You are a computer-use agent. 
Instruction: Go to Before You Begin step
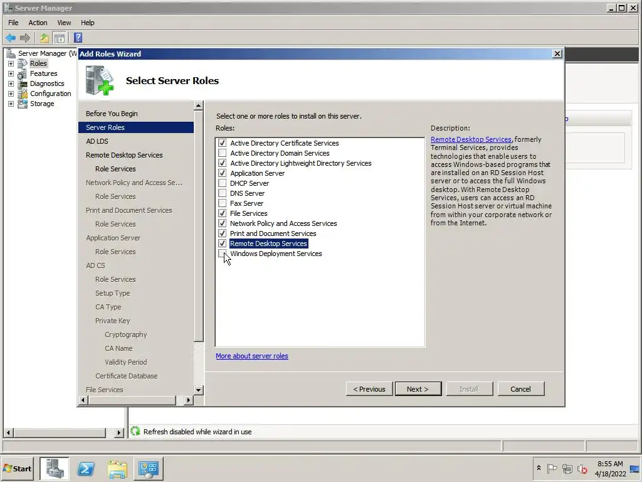pos(112,114)
